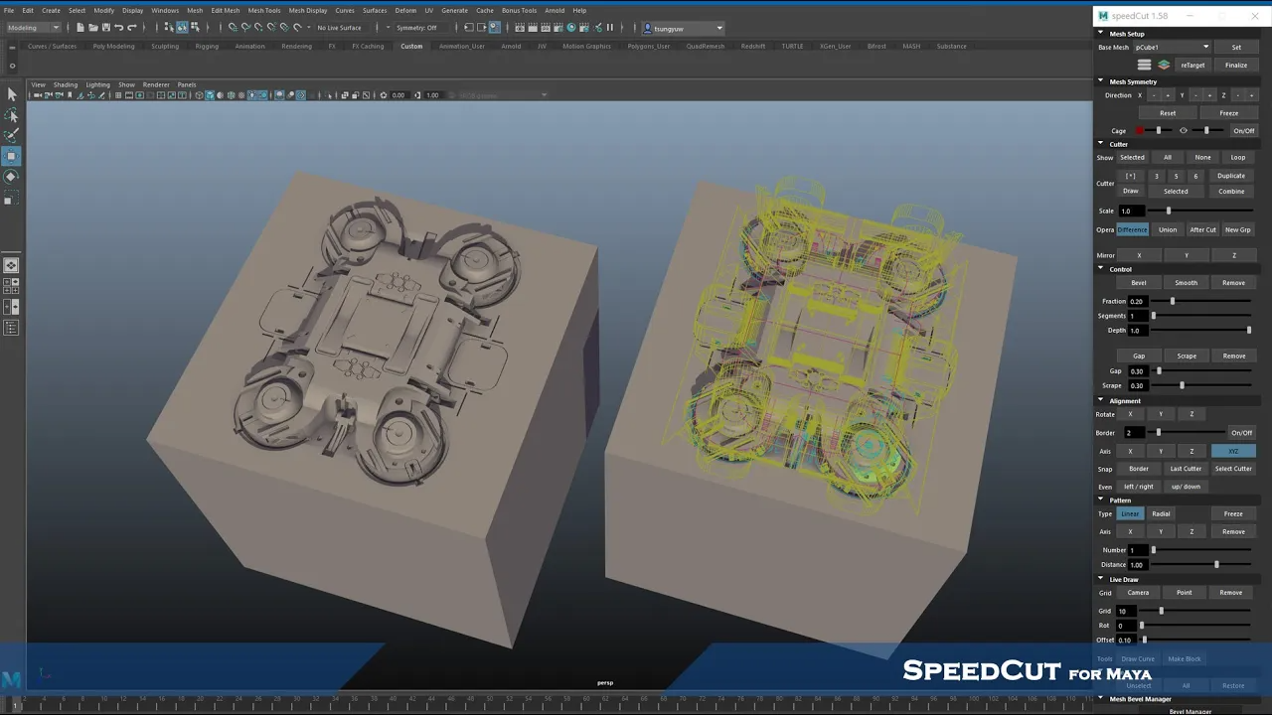Choose the Union operation
Viewport: 1272px width, 715px height.
[1168, 229]
